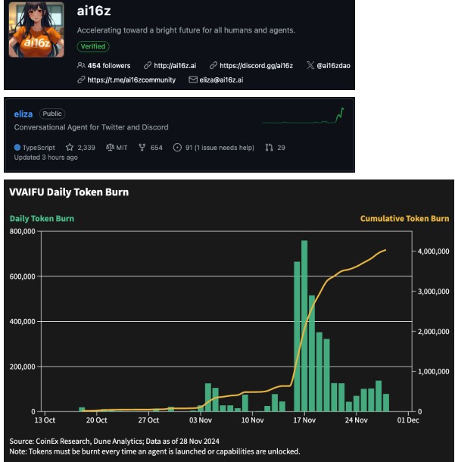Click the issues circle icon near 91

tap(177, 148)
